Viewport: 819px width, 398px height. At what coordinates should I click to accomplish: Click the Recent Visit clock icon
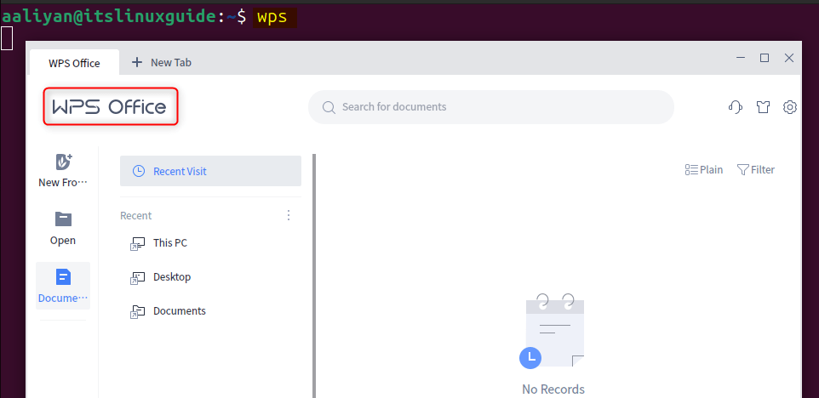click(x=139, y=171)
